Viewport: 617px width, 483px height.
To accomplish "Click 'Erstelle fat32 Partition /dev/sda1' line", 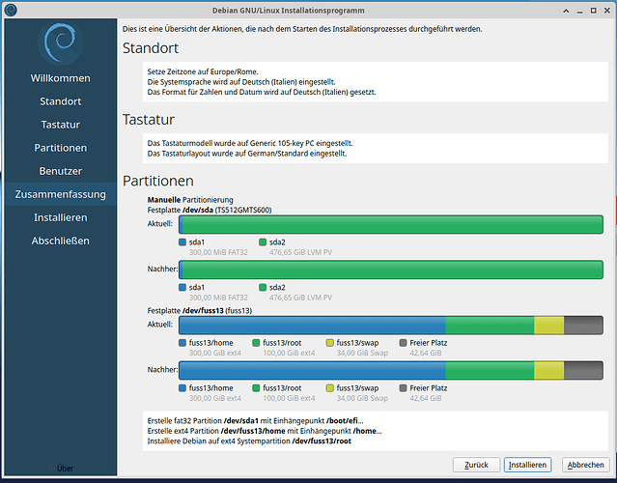I will click(x=255, y=421).
